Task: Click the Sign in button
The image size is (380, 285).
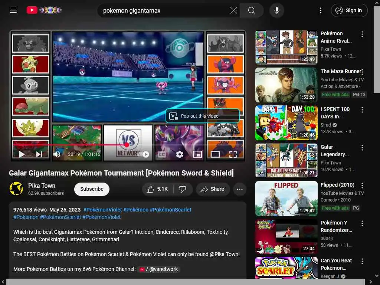Action: click(x=349, y=10)
